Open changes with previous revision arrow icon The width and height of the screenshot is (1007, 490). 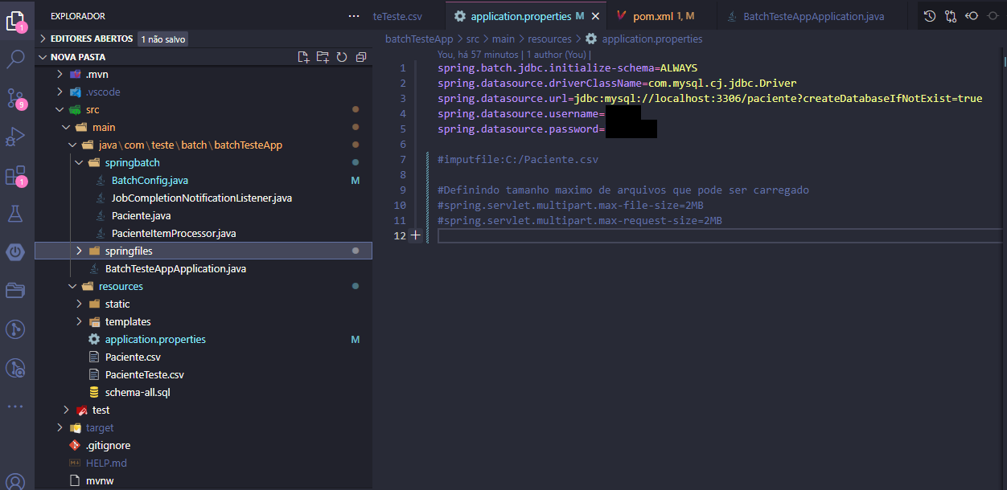click(x=972, y=16)
